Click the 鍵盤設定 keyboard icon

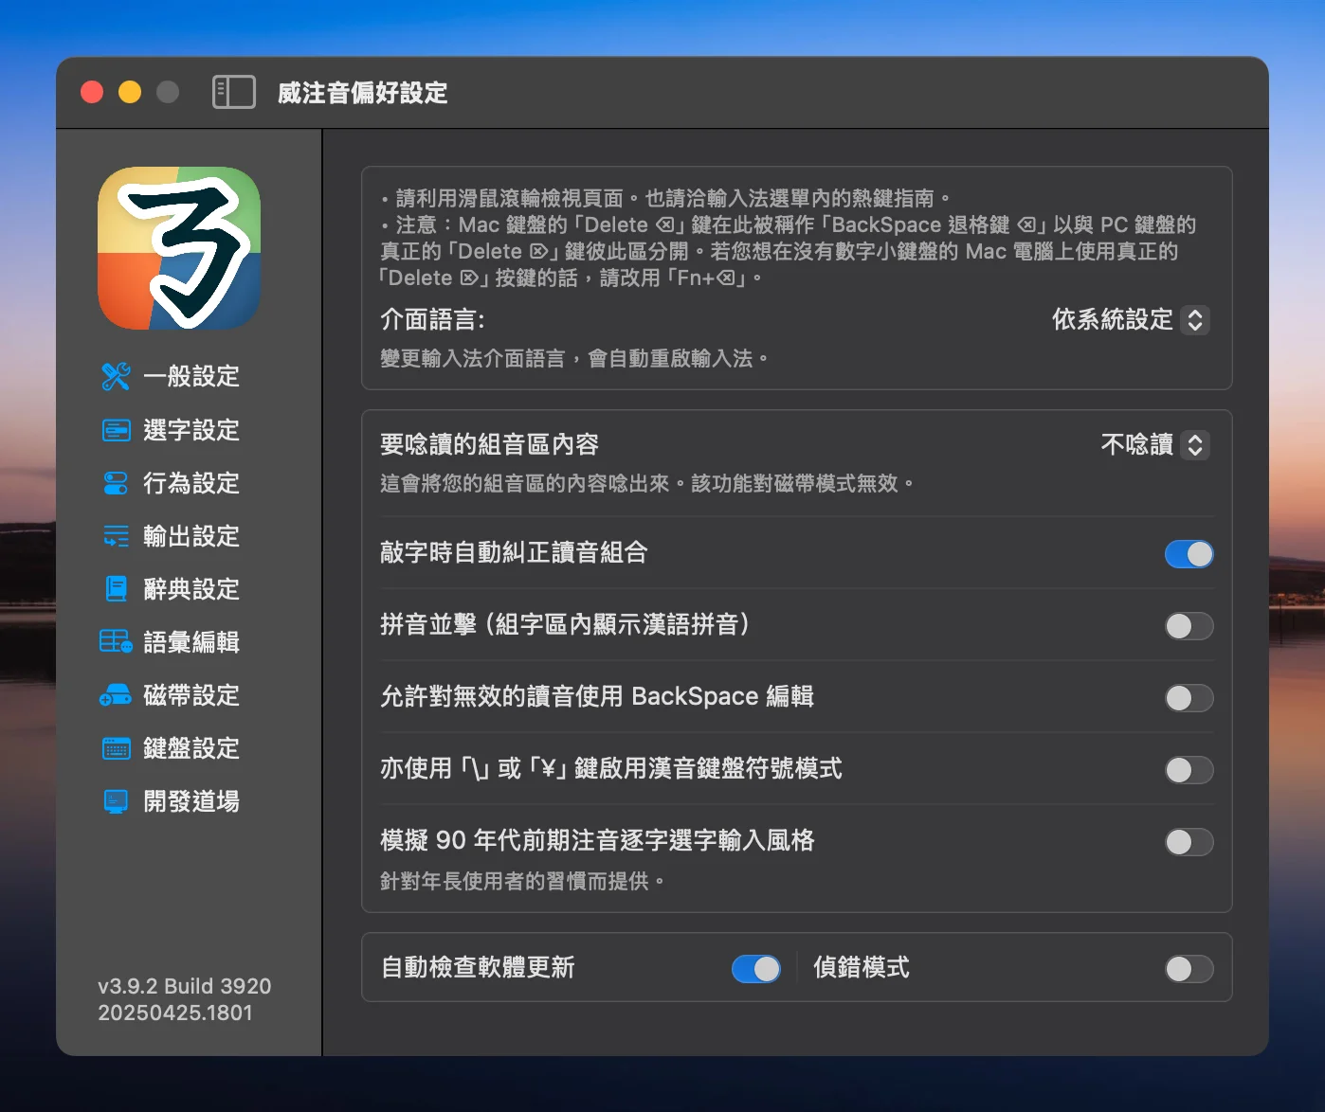pyautogui.click(x=116, y=748)
